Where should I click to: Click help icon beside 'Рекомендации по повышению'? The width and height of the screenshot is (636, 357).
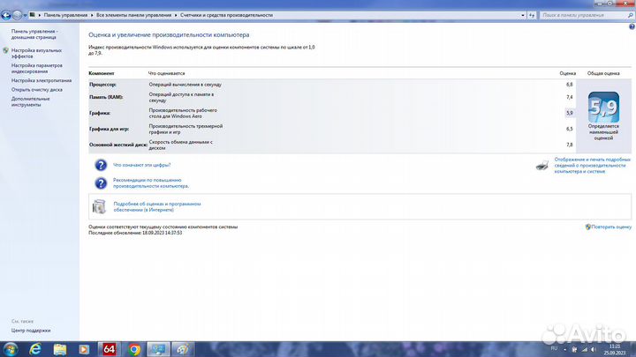click(x=101, y=183)
